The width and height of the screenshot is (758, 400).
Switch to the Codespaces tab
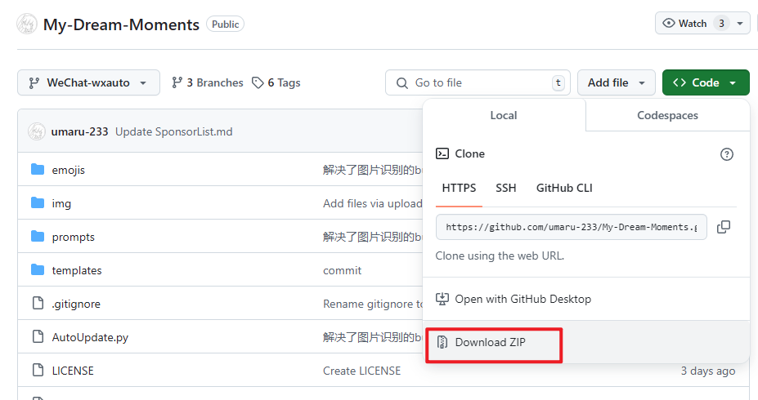point(667,115)
